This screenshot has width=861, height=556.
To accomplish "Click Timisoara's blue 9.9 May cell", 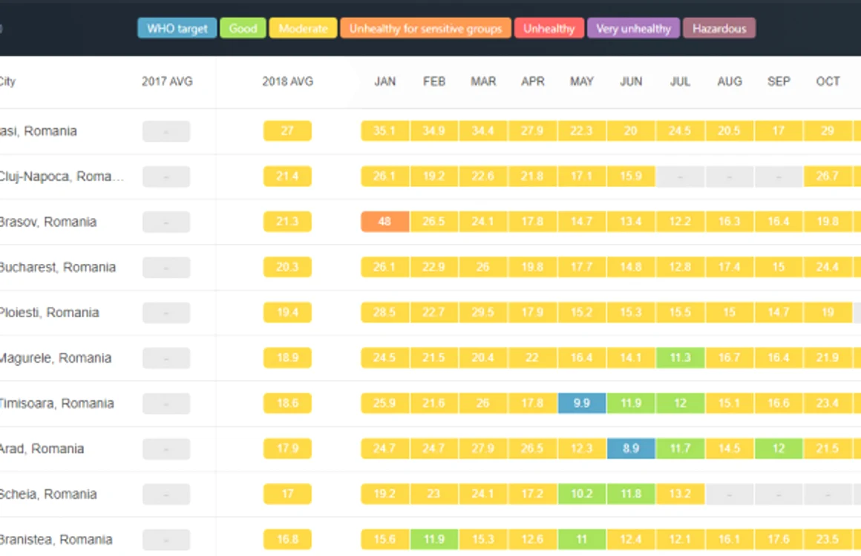I will (581, 403).
